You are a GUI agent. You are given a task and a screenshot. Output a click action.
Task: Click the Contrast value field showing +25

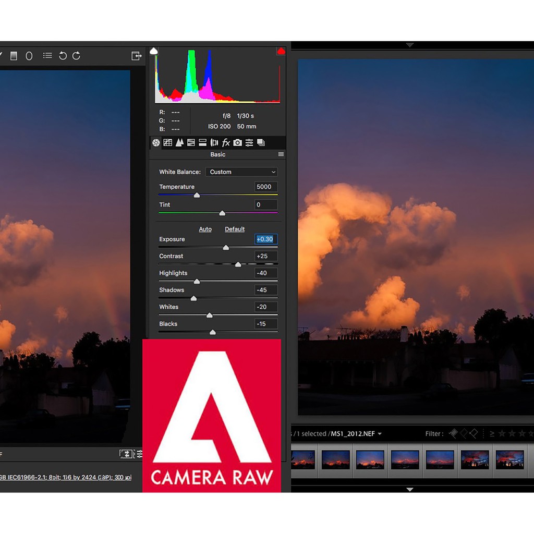point(265,256)
